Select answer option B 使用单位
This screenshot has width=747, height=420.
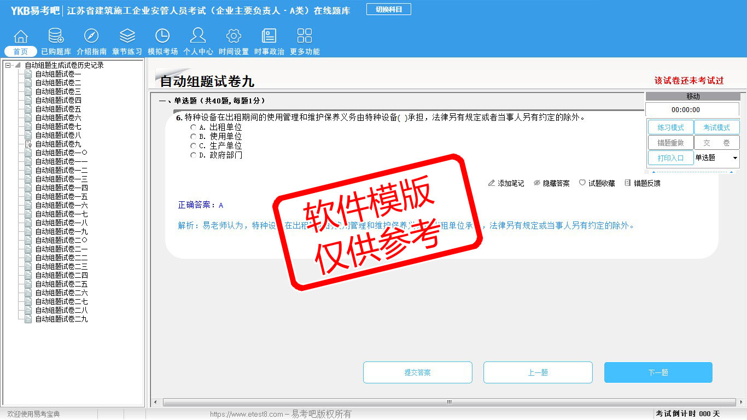click(193, 136)
